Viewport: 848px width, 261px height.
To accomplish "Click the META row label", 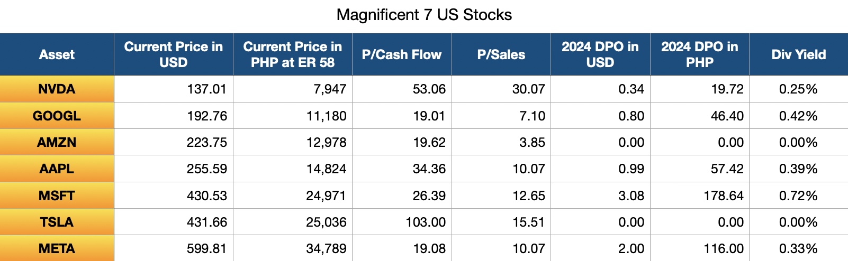I will [x=57, y=249].
